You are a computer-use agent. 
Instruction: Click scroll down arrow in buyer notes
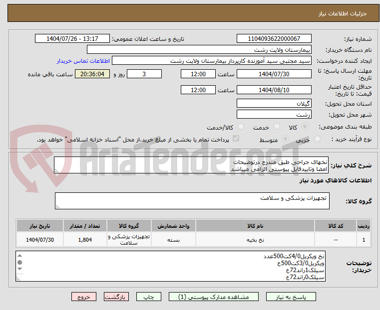(20, 269)
